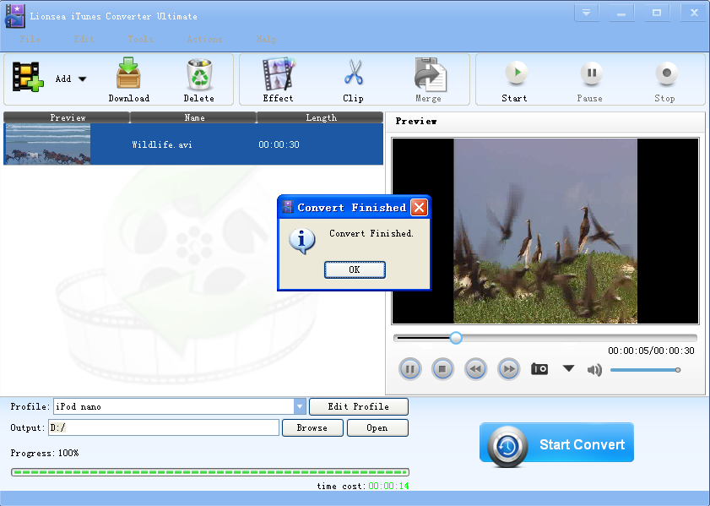Open the Actions menu
The height and width of the screenshot is (506, 710).
204,40
